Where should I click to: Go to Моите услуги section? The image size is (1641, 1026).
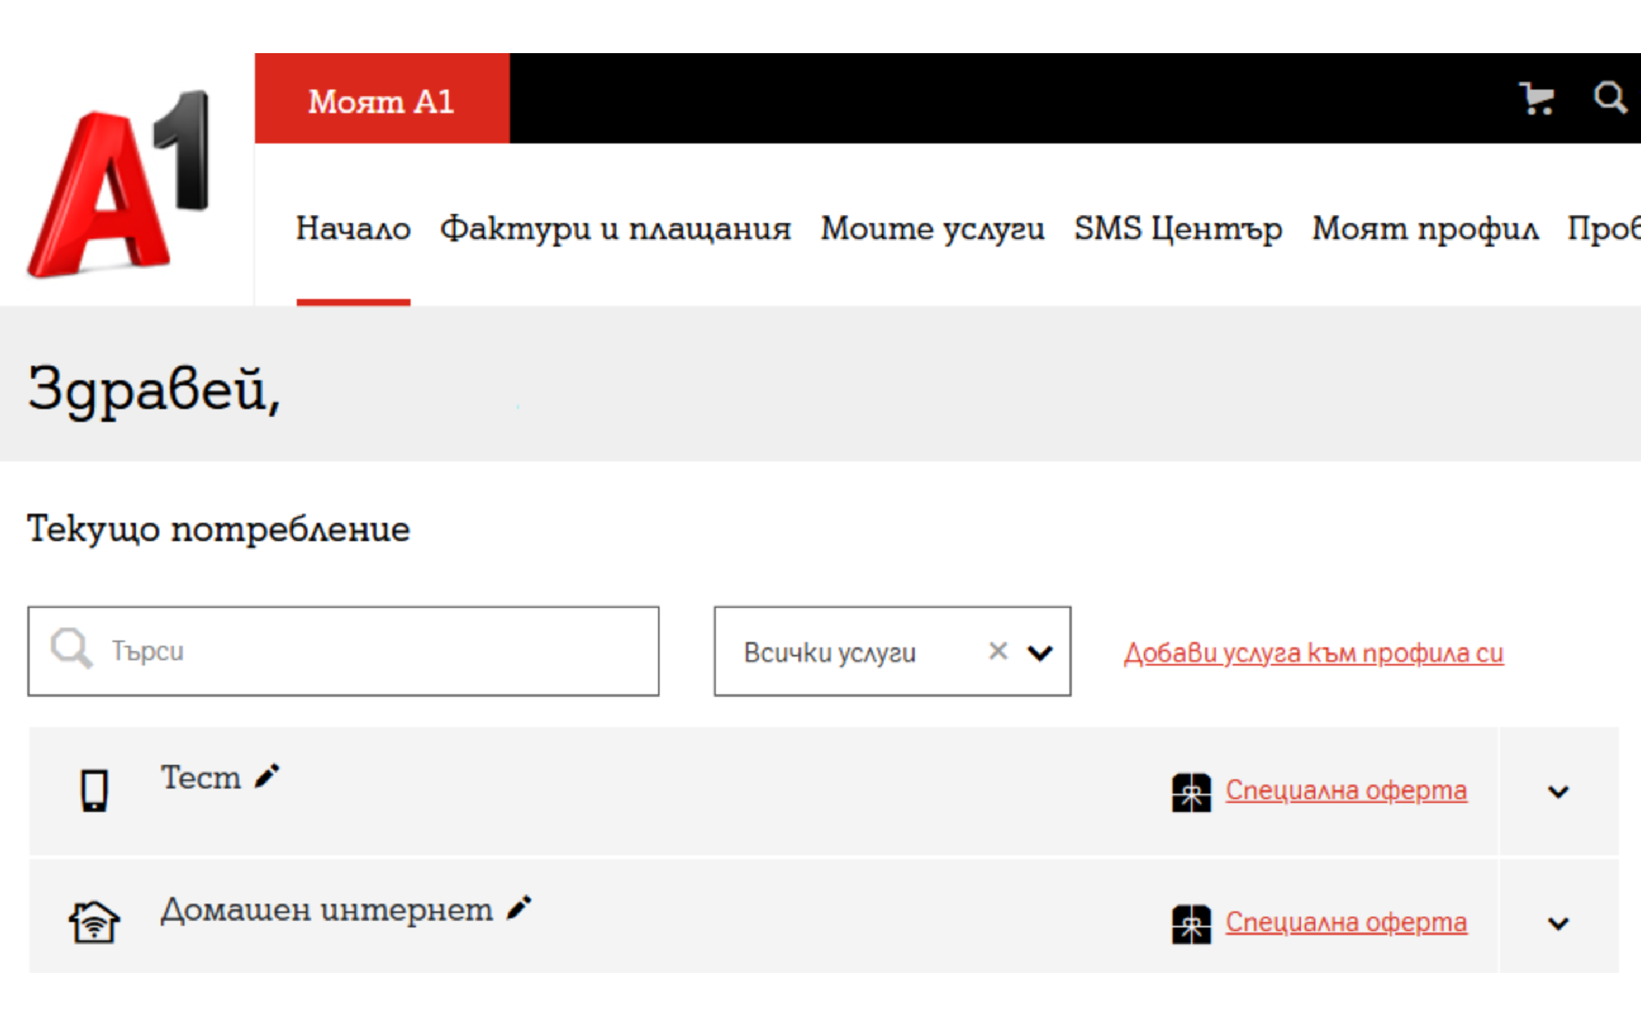932,228
